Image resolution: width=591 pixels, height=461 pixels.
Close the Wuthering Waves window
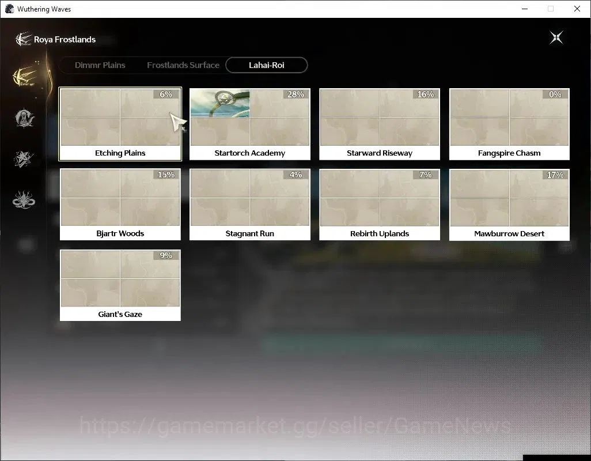(577, 9)
